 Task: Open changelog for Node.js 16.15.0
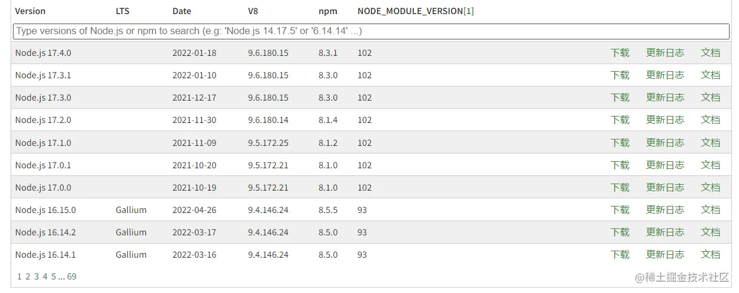[x=665, y=210]
